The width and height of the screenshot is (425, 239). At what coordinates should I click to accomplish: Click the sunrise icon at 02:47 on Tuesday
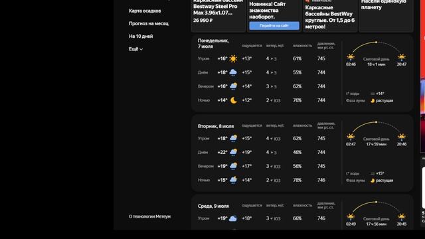click(x=351, y=137)
